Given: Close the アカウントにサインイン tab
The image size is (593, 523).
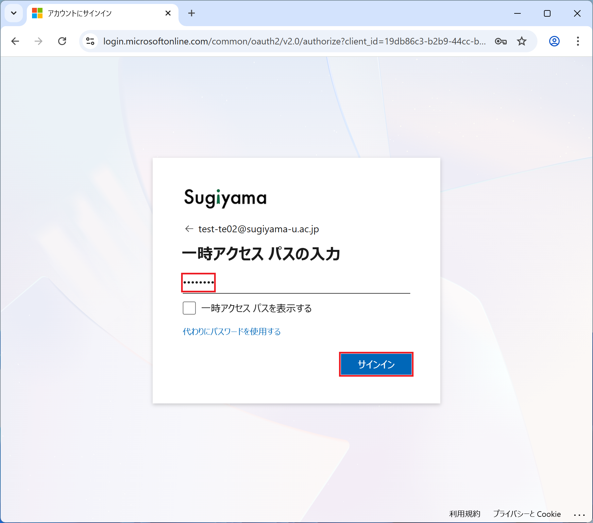Looking at the screenshot, I should (168, 13).
